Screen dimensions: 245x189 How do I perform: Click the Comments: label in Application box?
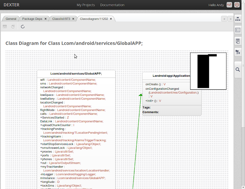coord(150,112)
